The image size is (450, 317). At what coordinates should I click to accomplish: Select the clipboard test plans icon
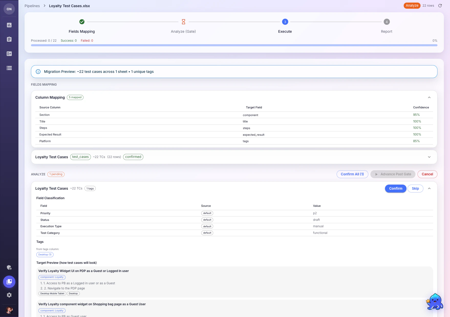tap(9, 39)
